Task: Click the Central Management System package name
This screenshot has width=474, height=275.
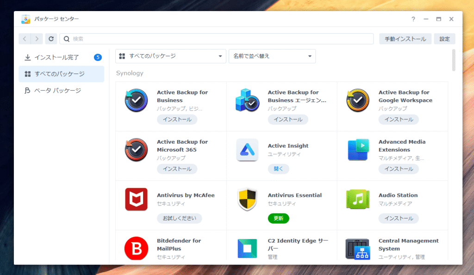Action: point(408,245)
